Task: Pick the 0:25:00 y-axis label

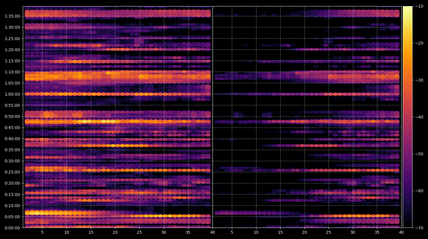Action: [12, 172]
